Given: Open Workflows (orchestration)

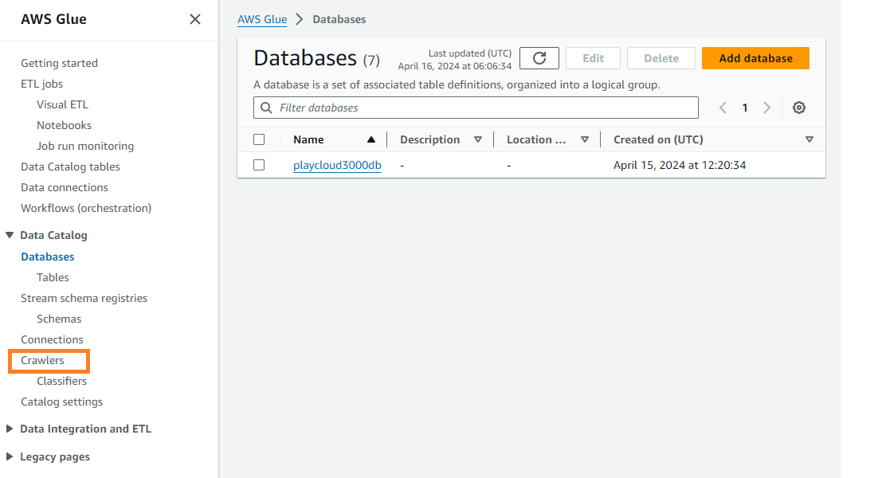Looking at the screenshot, I should point(86,208).
